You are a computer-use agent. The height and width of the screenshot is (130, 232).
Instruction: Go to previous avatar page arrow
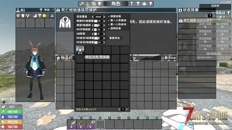(x=119, y=109)
